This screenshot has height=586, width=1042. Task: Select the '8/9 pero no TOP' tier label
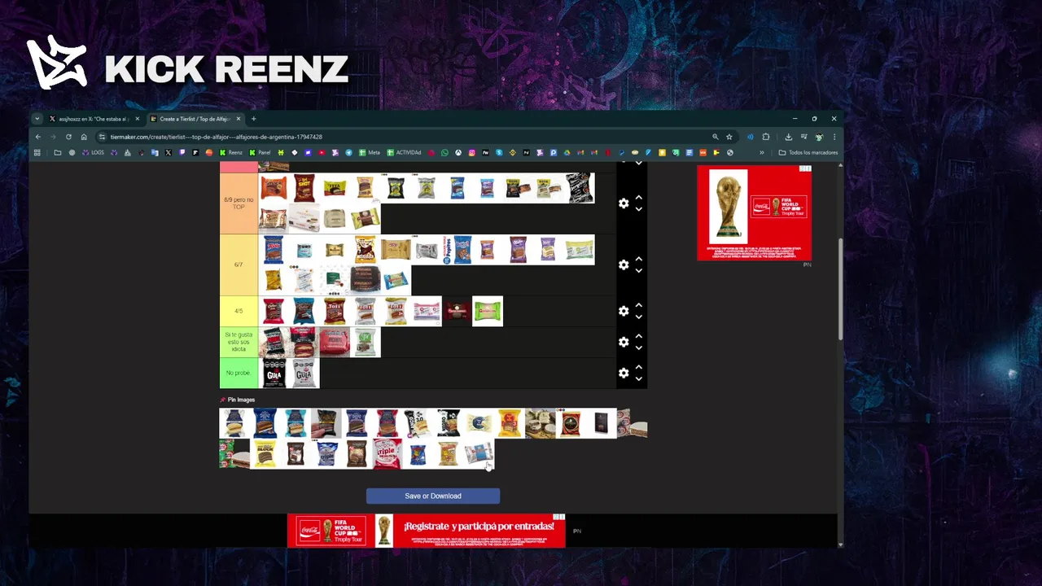239,203
